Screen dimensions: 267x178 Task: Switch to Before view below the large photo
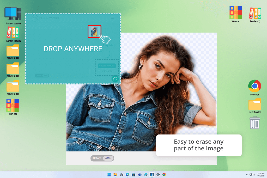click(97, 158)
